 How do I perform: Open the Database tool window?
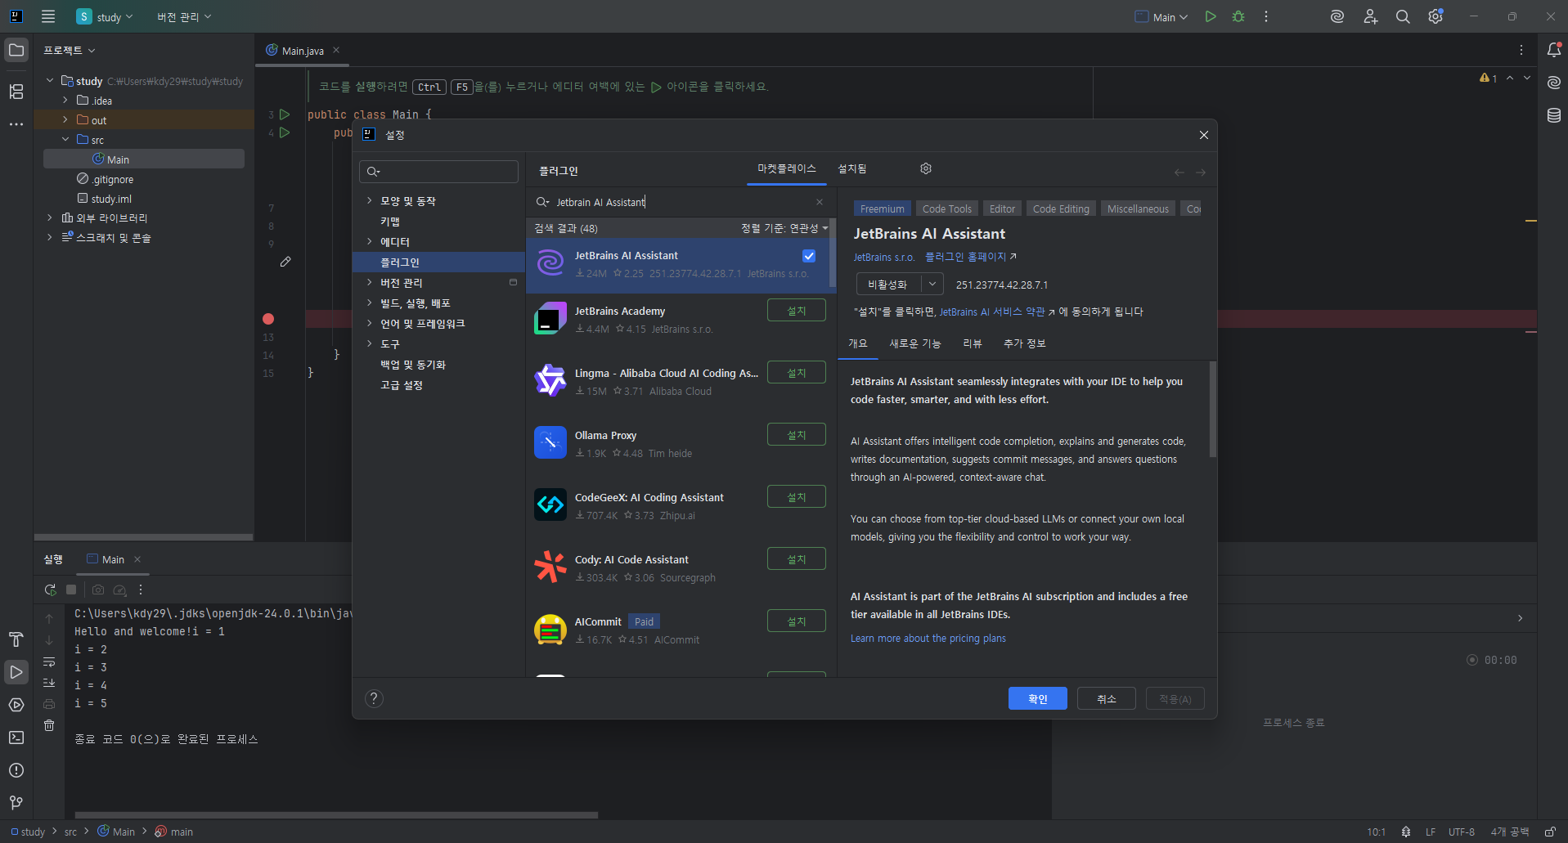tap(1554, 115)
